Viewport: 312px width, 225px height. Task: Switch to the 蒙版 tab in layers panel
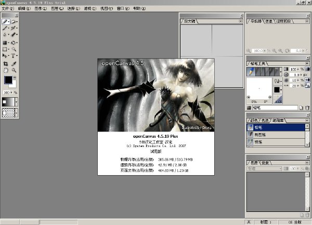coord(265,163)
